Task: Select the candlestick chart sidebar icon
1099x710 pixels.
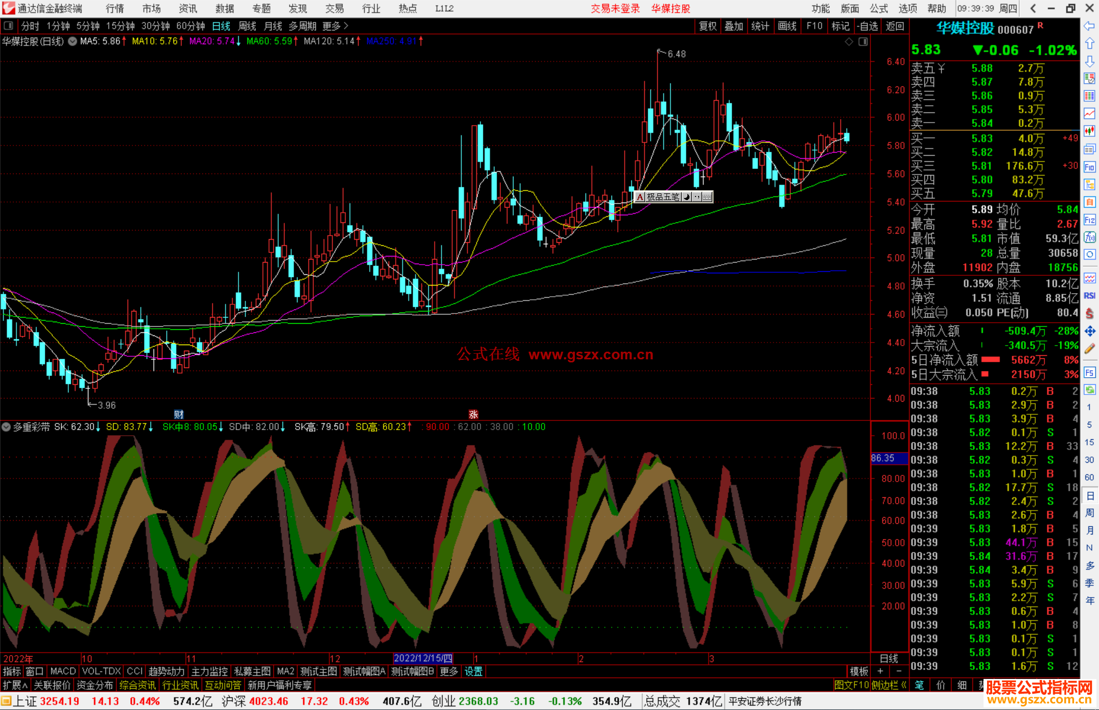Action: (1089, 131)
